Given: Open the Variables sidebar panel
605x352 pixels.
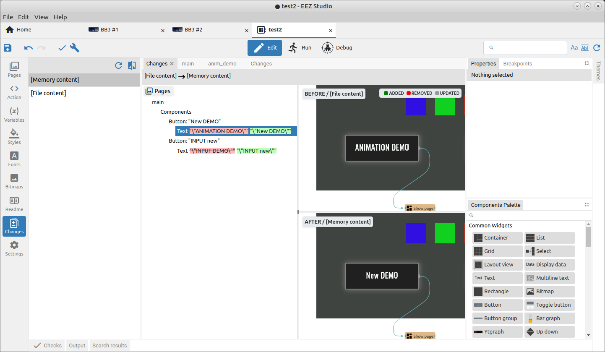Looking at the screenshot, I should point(14,114).
